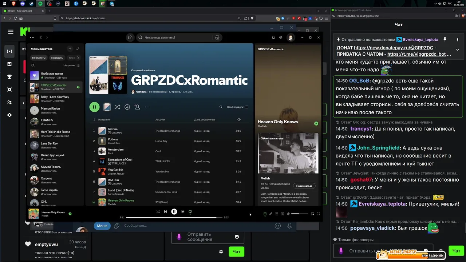466x262 pixels.
Task: Open Baby, I Love Your Way playlist
Action: 56,99
